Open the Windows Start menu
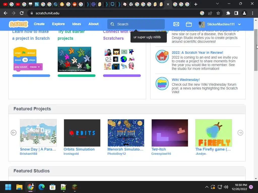The height and width of the screenshot is (193, 258). 8,187
